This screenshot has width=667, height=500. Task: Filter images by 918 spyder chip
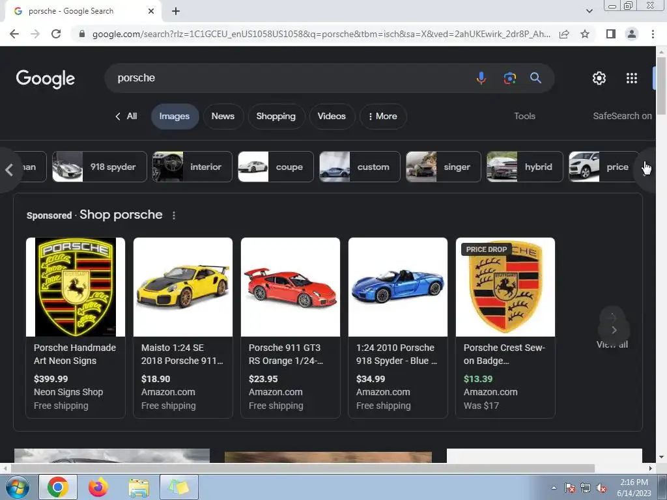point(100,167)
